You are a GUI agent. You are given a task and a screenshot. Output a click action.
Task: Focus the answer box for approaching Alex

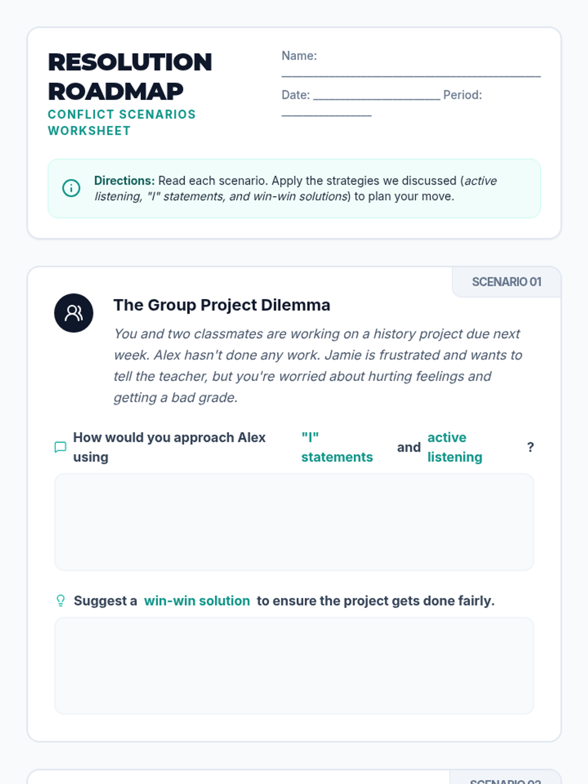click(x=294, y=522)
